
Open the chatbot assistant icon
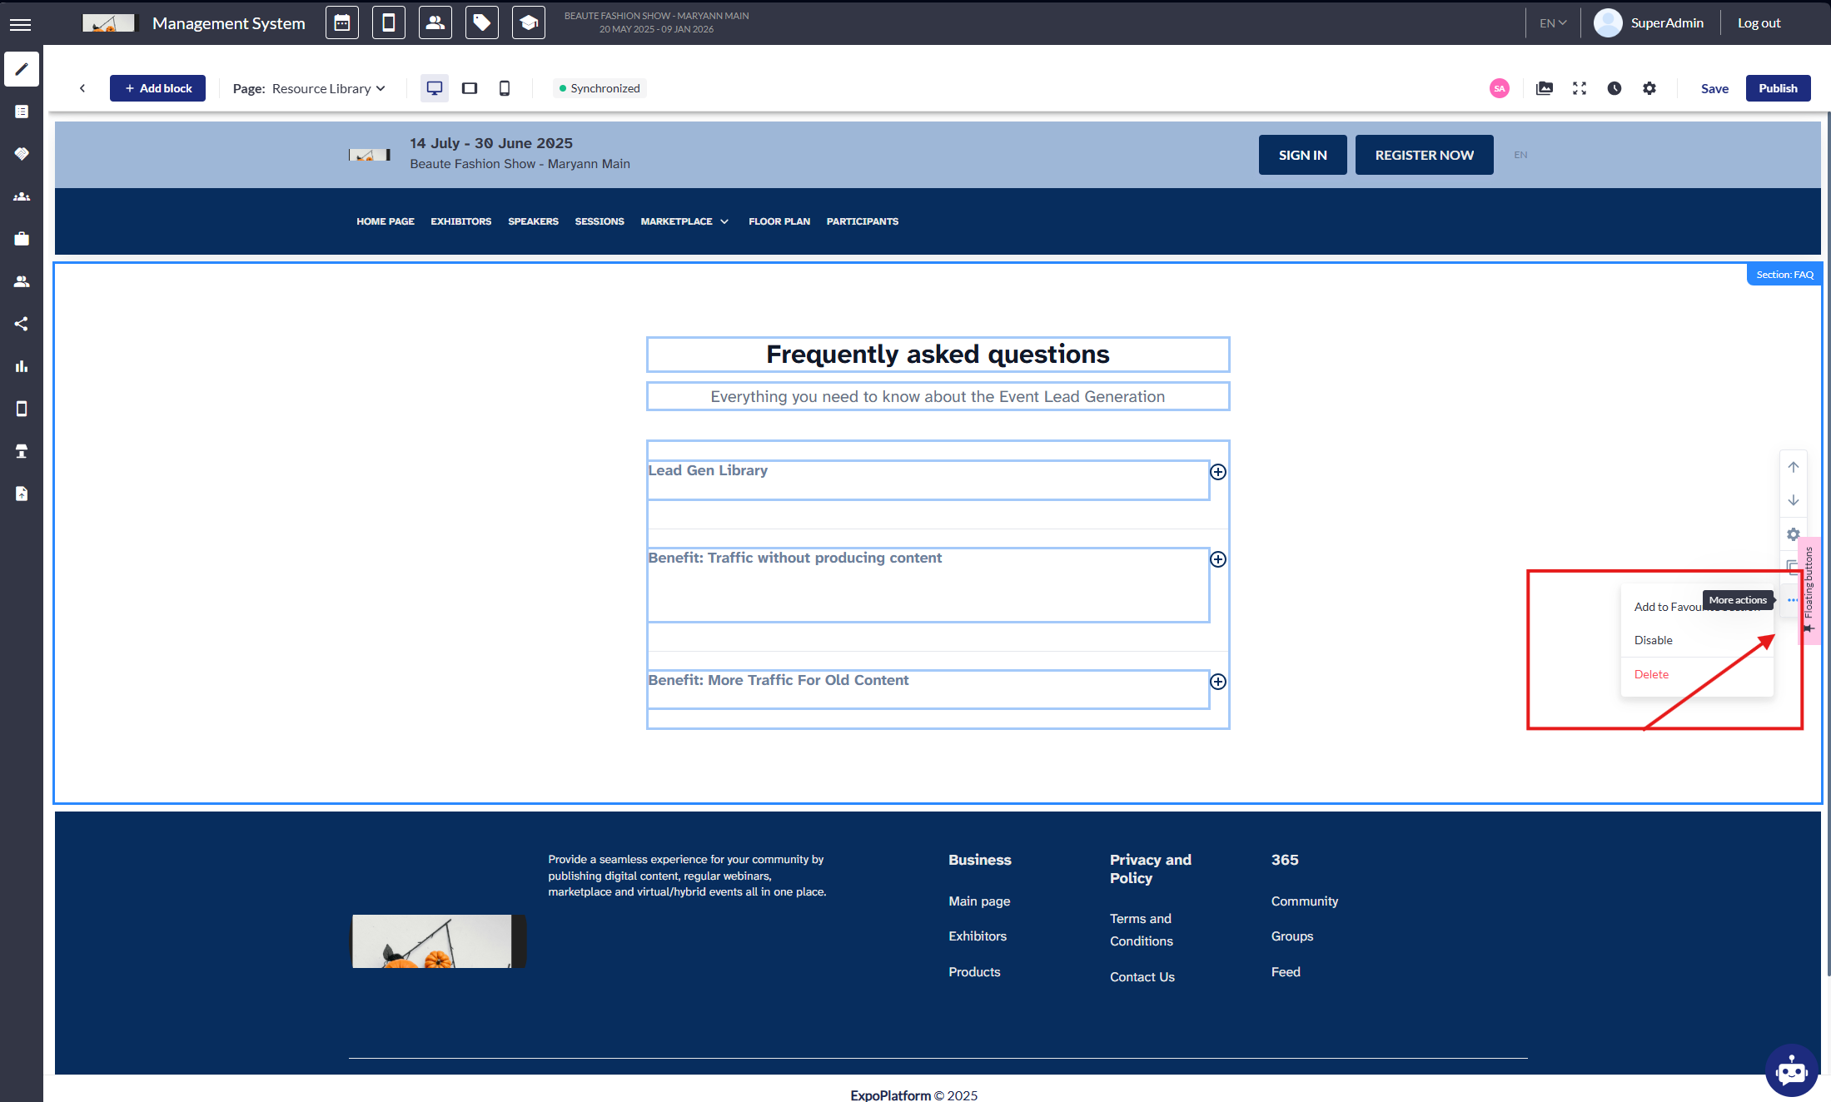[x=1792, y=1070]
